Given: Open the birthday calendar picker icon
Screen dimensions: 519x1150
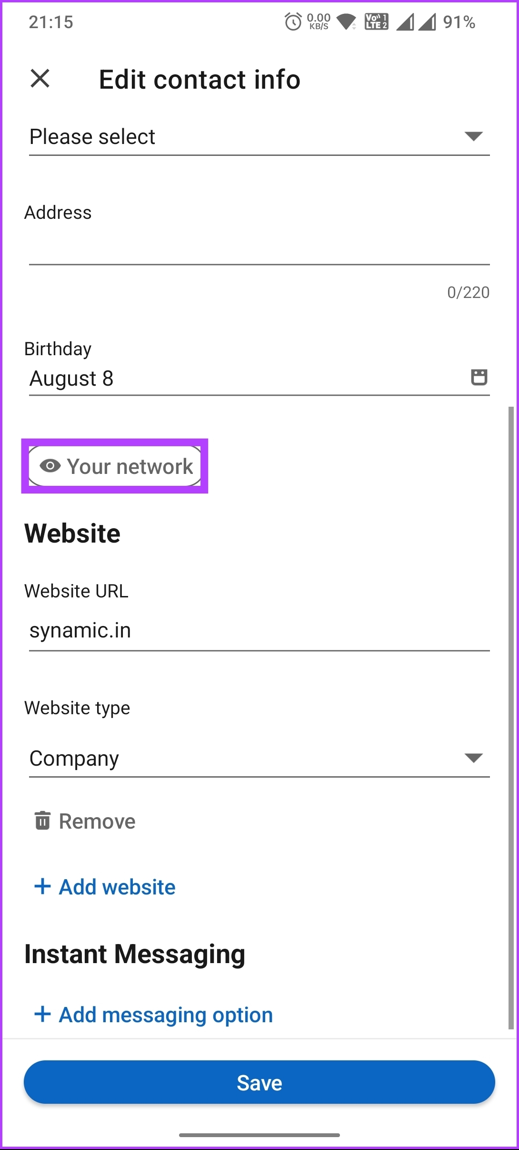Looking at the screenshot, I should 479,377.
